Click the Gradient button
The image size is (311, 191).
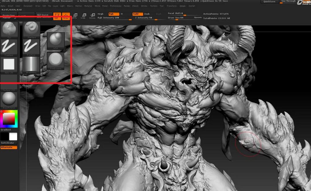(6, 130)
